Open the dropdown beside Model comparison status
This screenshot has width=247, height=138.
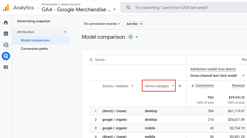[x=137, y=37]
